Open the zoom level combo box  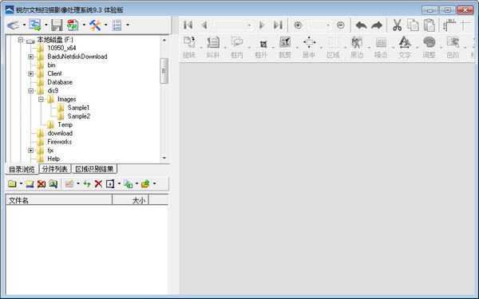point(319,25)
